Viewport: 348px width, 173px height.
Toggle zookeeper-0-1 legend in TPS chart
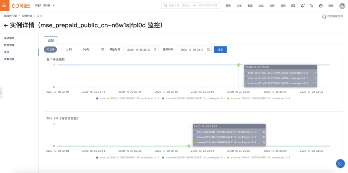tap(193, 158)
